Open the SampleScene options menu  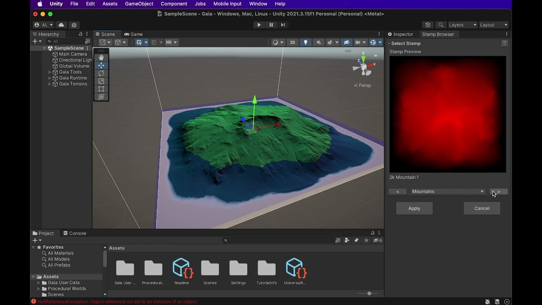coord(88,48)
